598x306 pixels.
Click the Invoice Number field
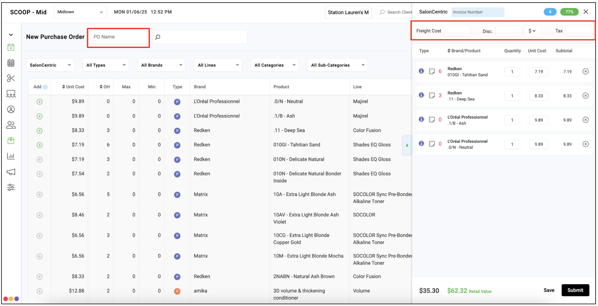tap(478, 12)
